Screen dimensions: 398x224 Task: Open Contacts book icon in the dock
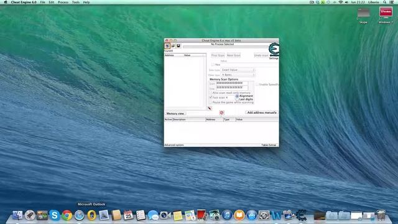tap(116, 215)
